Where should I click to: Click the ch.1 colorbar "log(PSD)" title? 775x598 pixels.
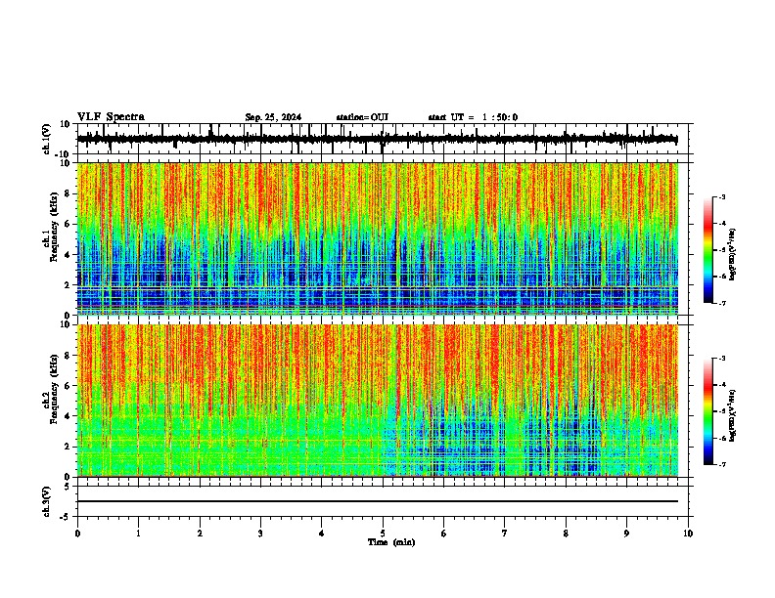click(733, 255)
